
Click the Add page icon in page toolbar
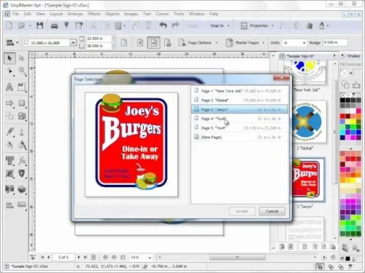(x=139, y=43)
